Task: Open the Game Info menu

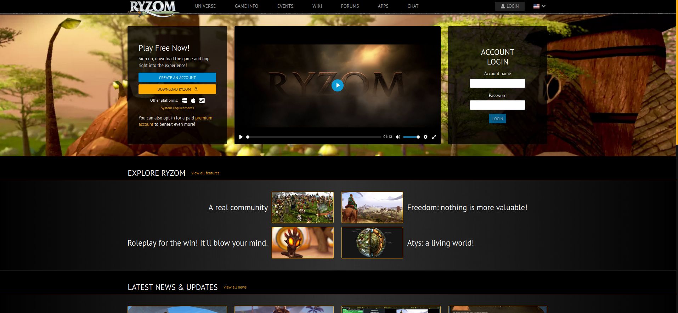Action: [246, 6]
